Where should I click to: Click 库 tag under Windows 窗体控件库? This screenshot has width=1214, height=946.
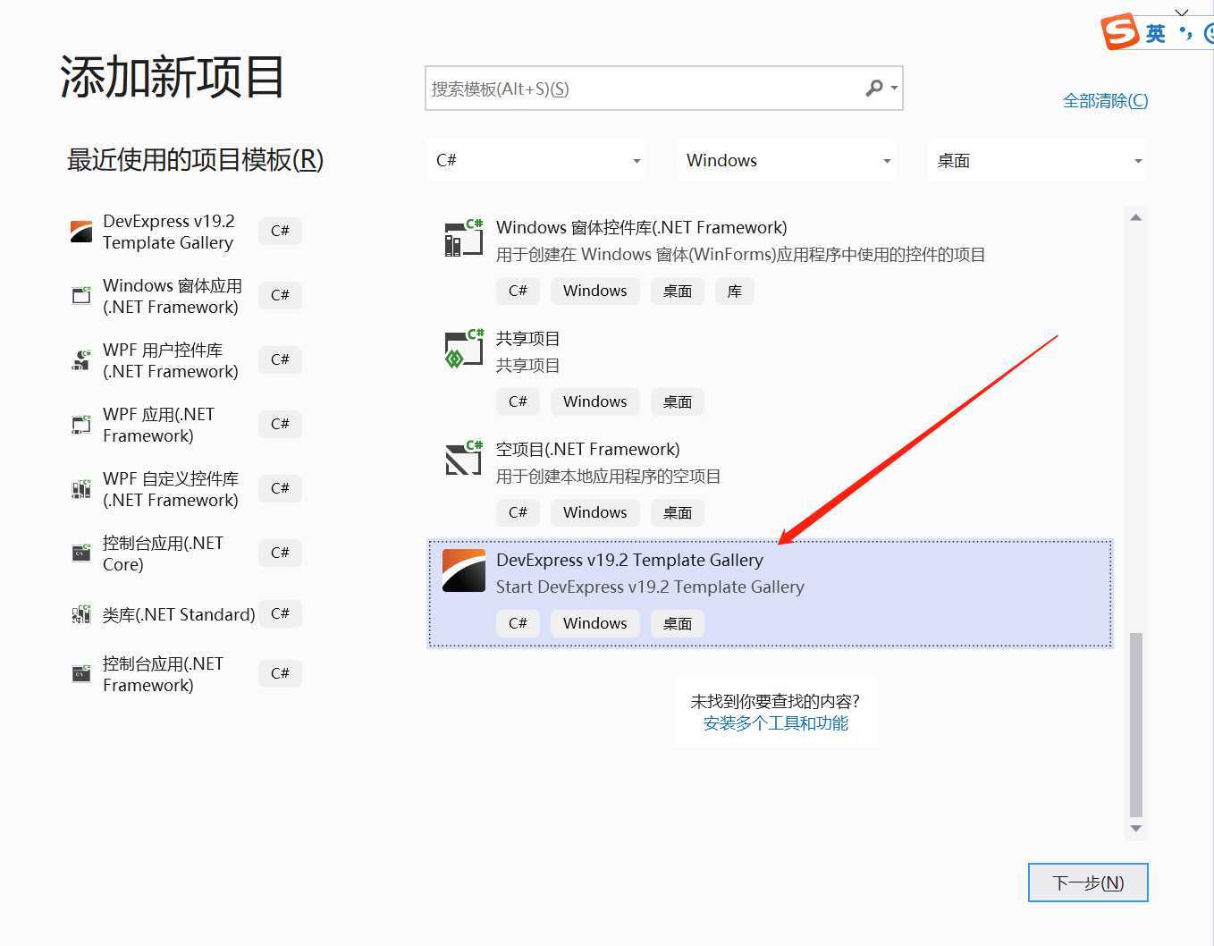click(x=735, y=291)
